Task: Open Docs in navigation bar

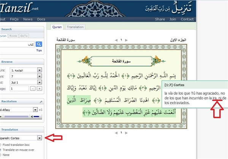Action: coord(41,19)
